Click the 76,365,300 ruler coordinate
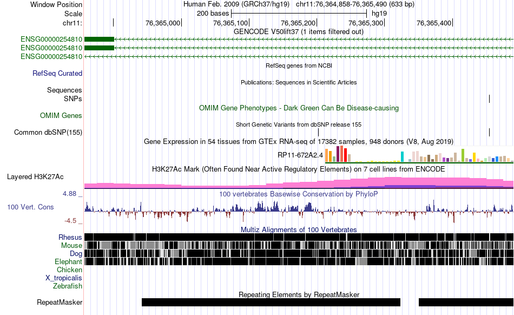The width and height of the screenshot is (514, 315). (x=366, y=23)
